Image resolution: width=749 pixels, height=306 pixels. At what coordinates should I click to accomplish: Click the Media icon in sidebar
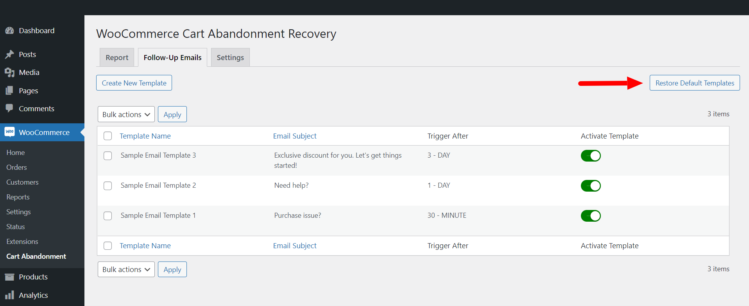point(10,73)
